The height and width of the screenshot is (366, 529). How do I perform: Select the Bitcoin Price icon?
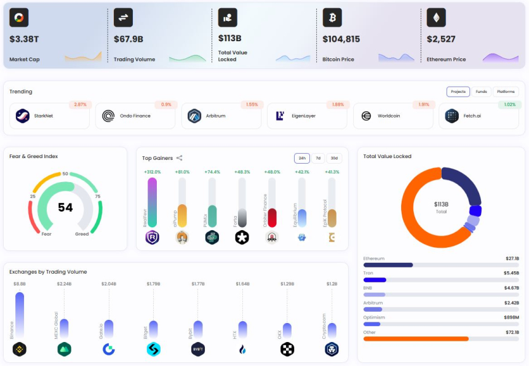pos(332,18)
